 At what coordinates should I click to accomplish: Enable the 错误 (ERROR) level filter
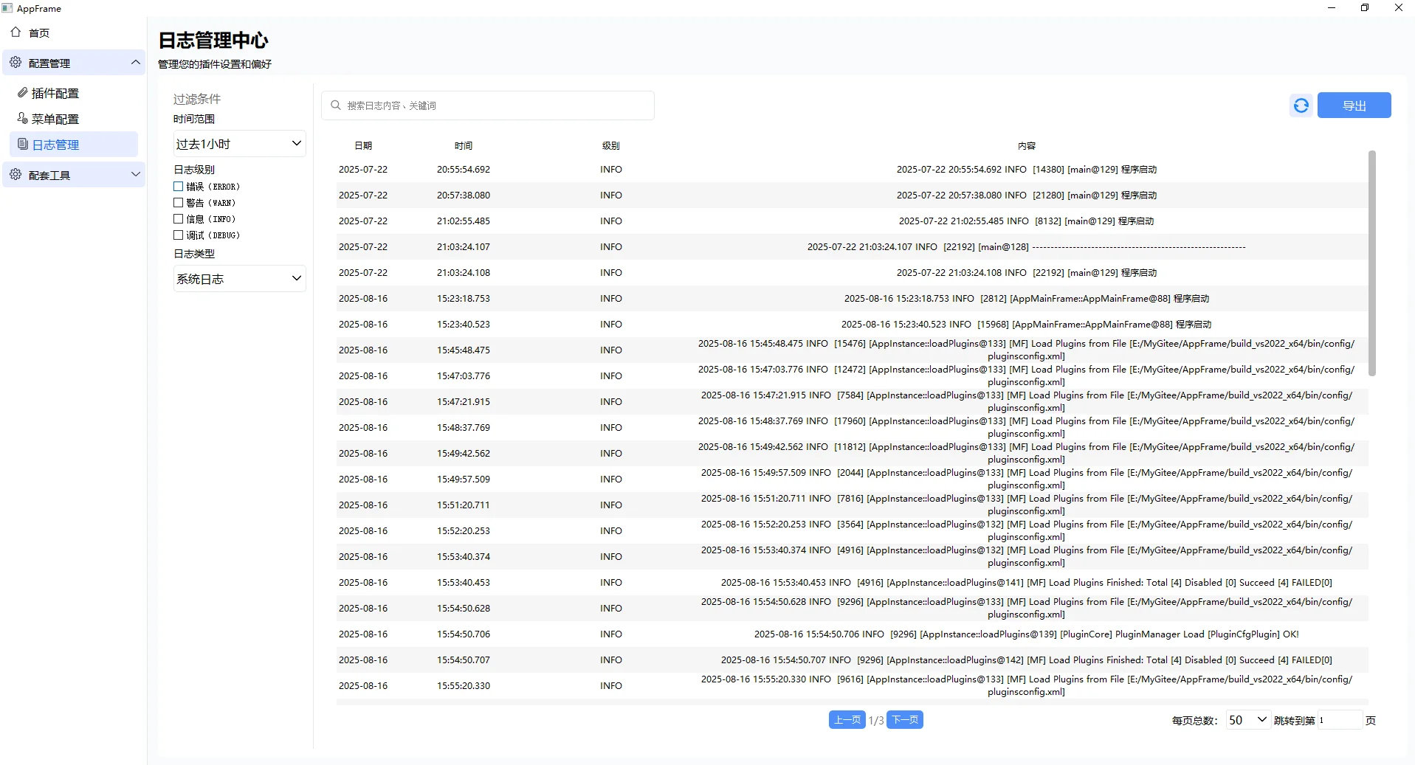coord(178,187)
